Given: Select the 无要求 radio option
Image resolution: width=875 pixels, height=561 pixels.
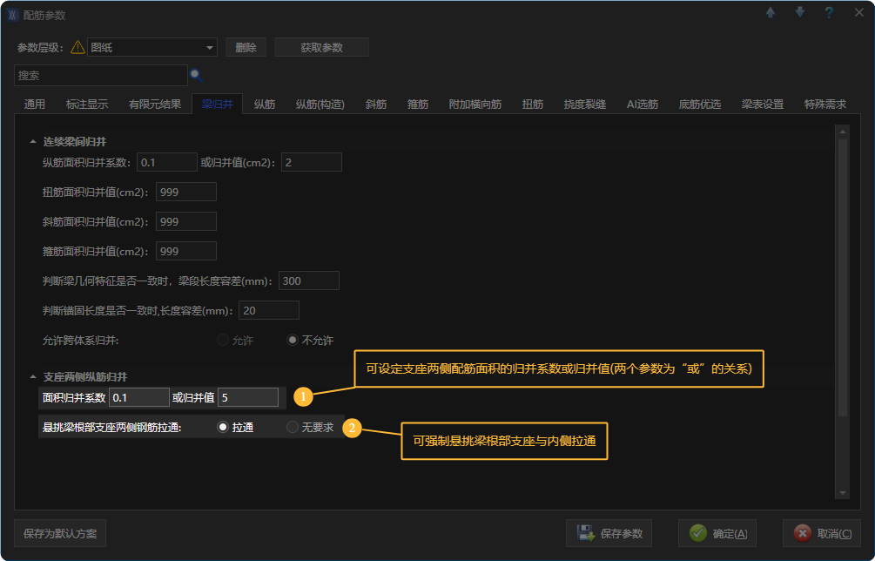Looking at the screenshot, I should [x=293, y=428].
